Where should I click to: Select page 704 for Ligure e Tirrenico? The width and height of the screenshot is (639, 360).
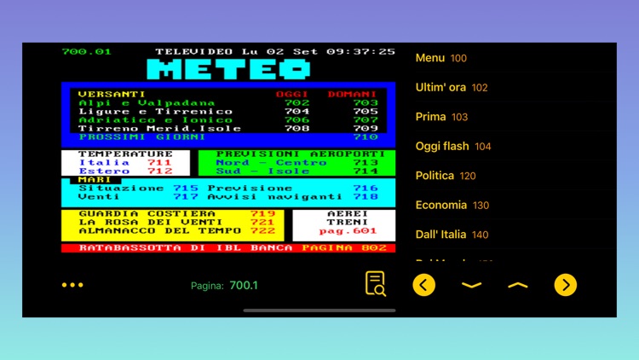click(x=296, y=112)
